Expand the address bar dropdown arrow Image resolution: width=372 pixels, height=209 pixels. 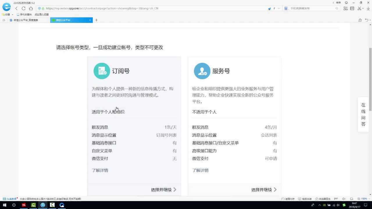[x=279, y=8]
